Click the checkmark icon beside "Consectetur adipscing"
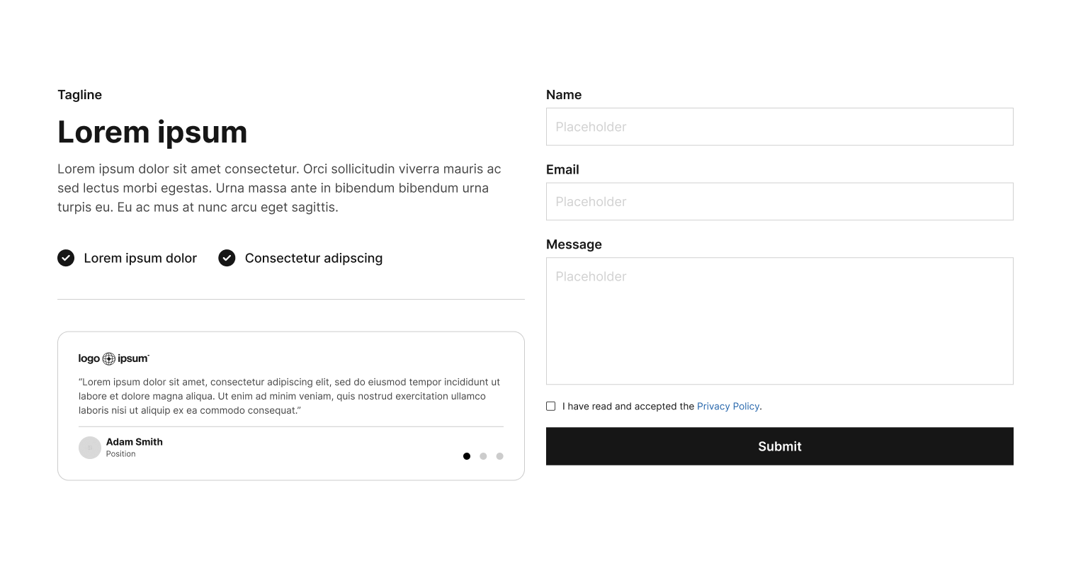1071x566 pixels. pos(227,258)
